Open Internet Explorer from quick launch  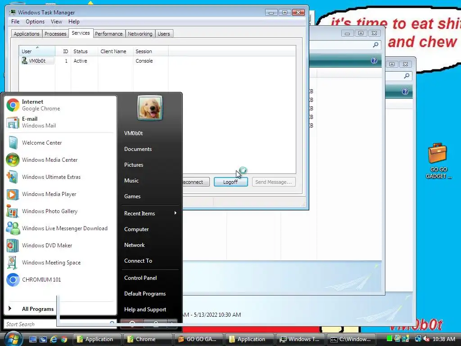click(x=54, y=339)
